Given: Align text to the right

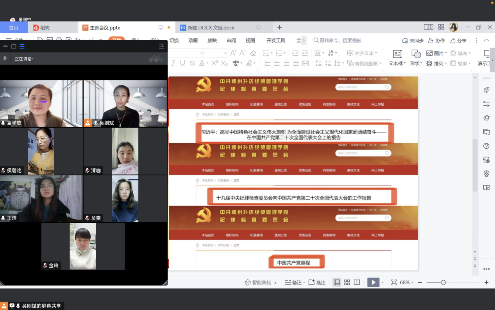Looking at the screenshot, I should point(286,63).
